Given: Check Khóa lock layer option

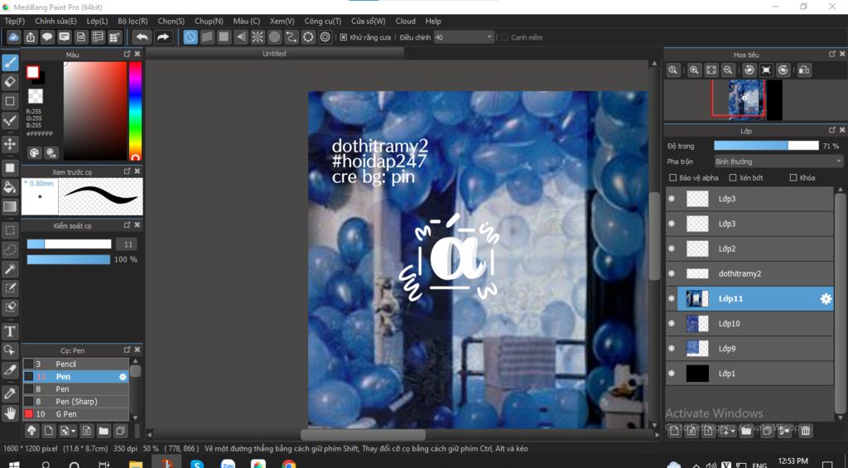Looking at the screenshot, I should tap(793, 177).
